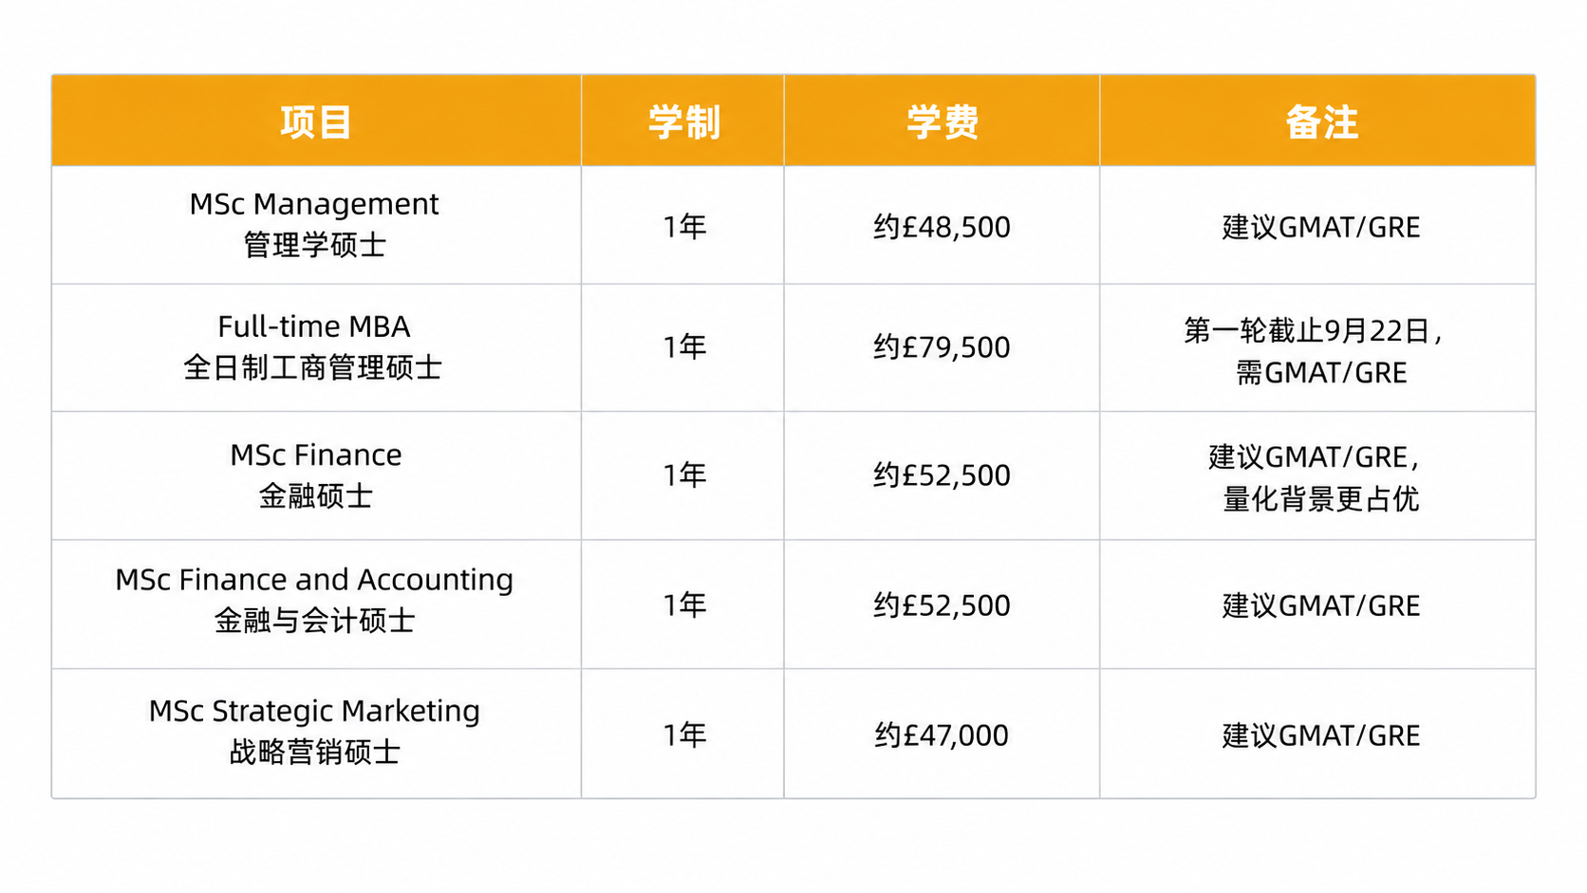1587x893 pixels.
Task: Click the 学费 column header
Action: [942, 121]
